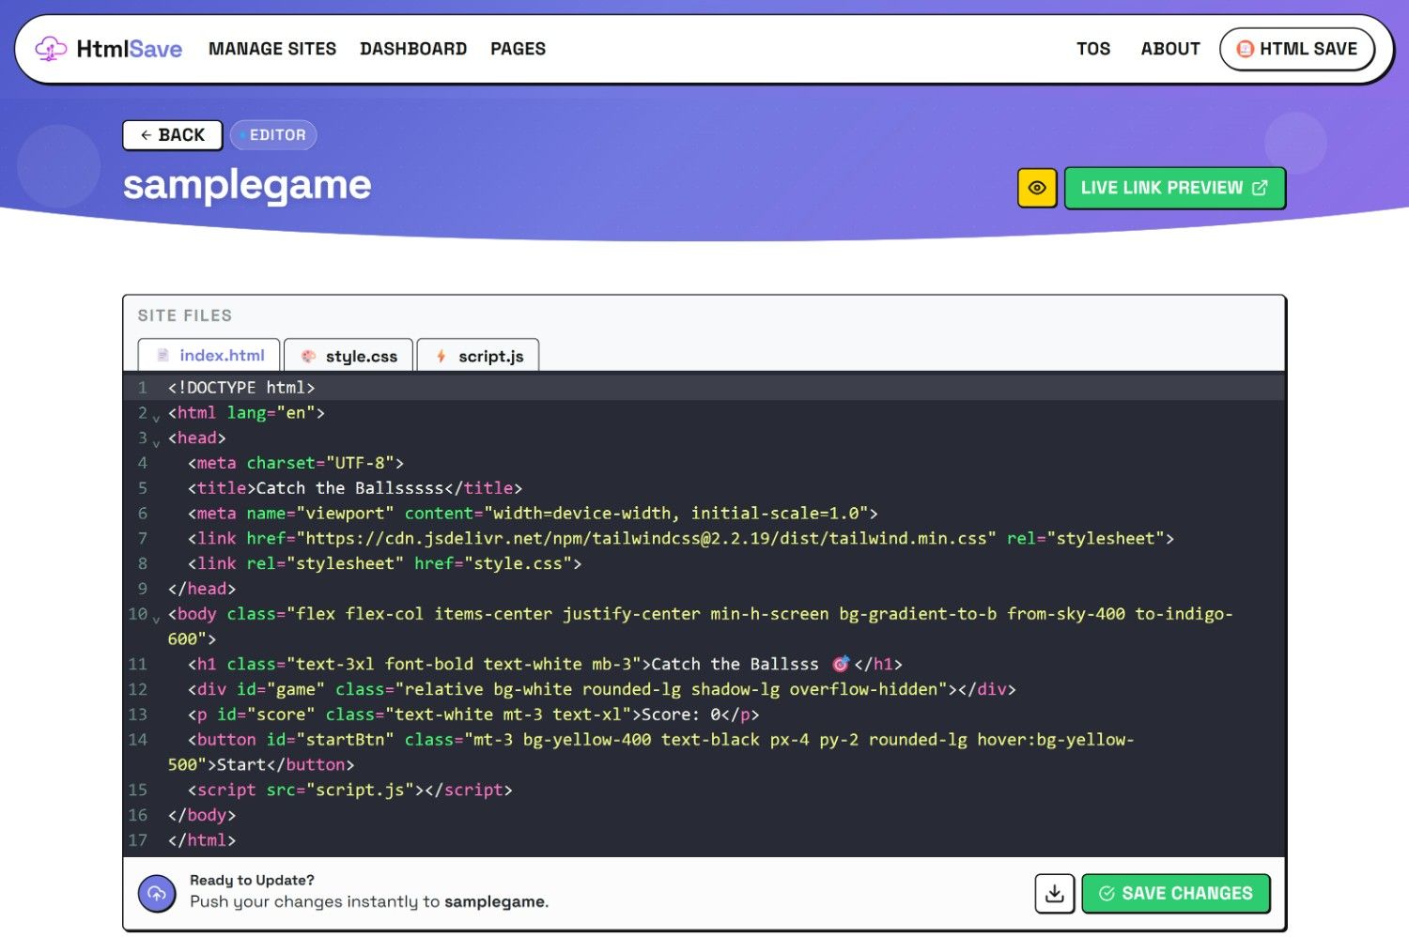Click the Back button

point(172,135)
